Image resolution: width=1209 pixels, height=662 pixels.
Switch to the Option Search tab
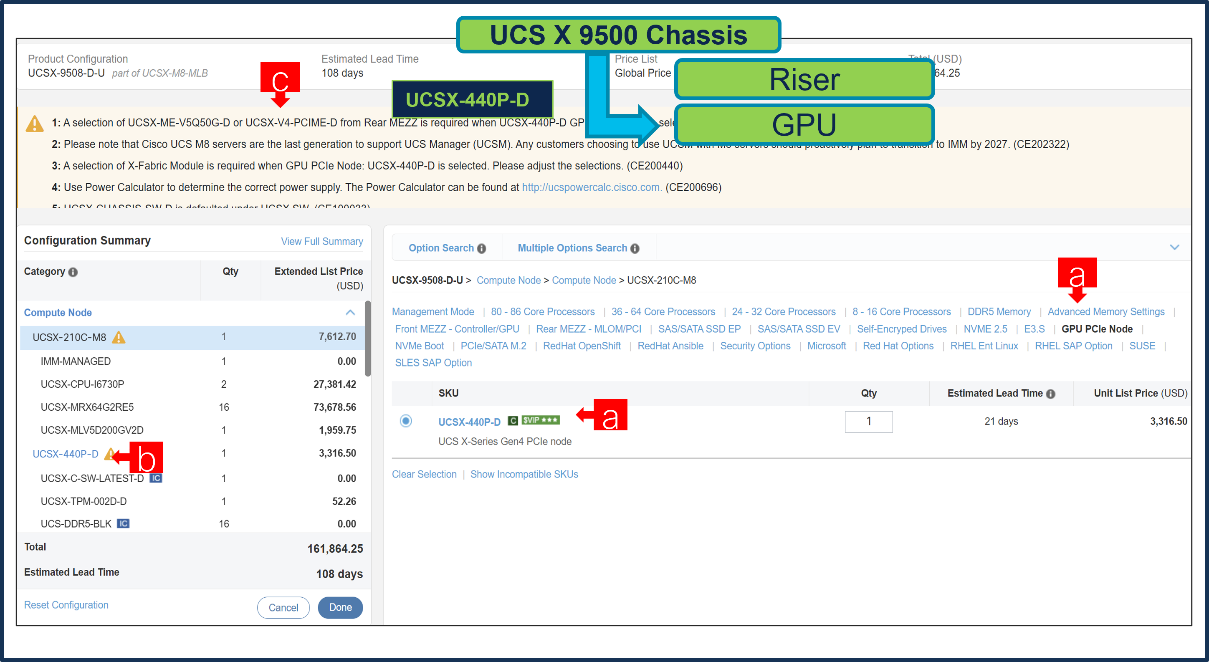click(x=441, y=248)
